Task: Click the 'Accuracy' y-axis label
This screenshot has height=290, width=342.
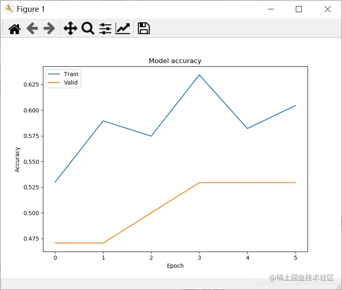Action: coord(17,160)
